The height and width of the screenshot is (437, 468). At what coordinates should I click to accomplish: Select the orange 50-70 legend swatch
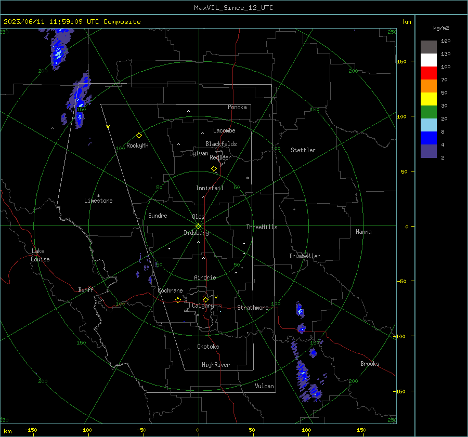click(x=428, y=86)
